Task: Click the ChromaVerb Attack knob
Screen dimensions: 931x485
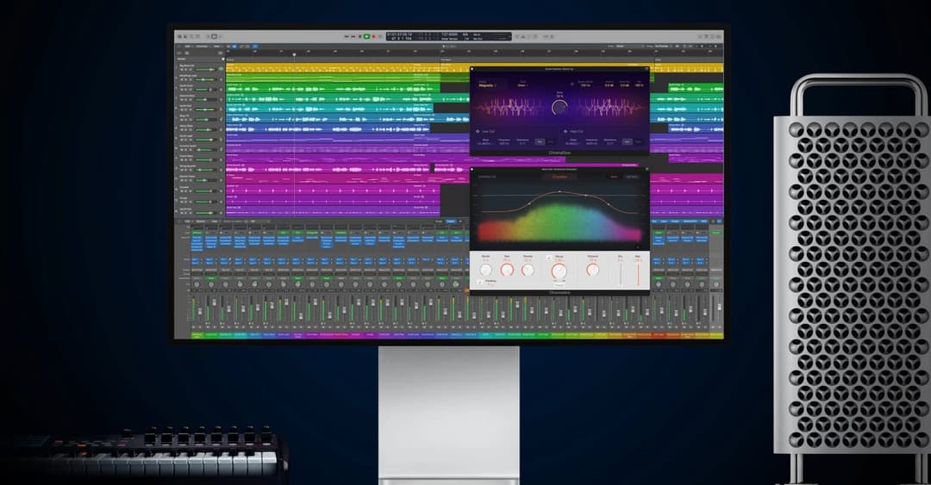Action: click(x=485, y=270)
